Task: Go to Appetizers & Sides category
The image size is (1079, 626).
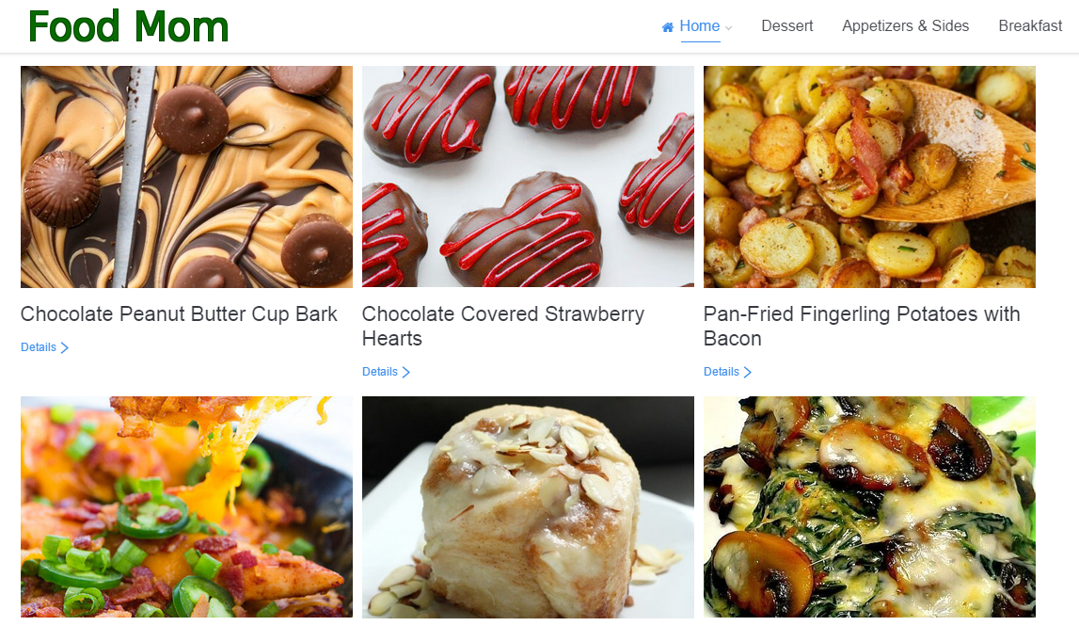Action: pyautogui.click(x=905, y=26)
